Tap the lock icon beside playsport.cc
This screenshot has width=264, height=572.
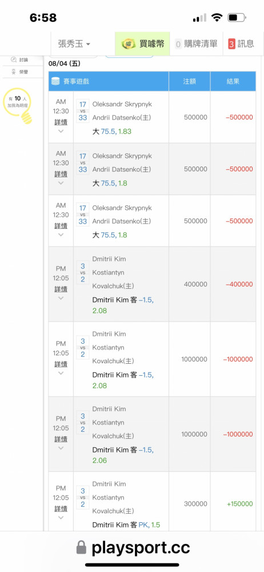point(81,547)
